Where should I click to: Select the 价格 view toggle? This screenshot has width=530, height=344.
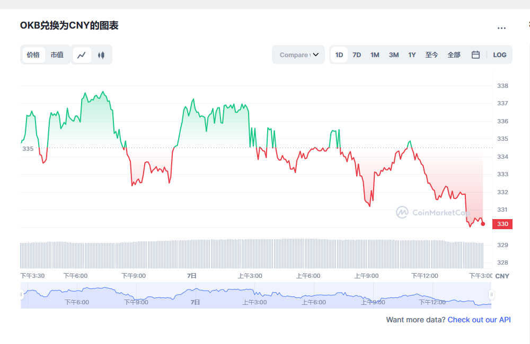click(x=33, y=55)
